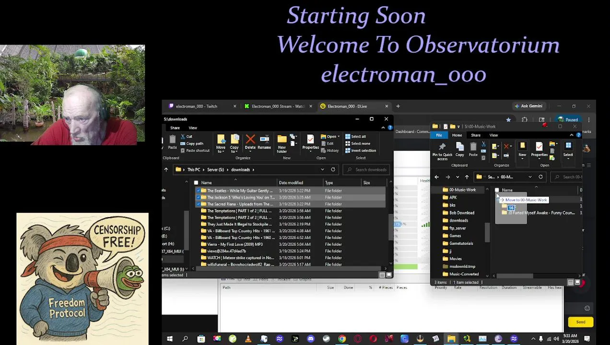This screenshot has width=610, height=345.
Task: Select Bob Download folder in navigation tree
Action: click(x=462, y=213)
